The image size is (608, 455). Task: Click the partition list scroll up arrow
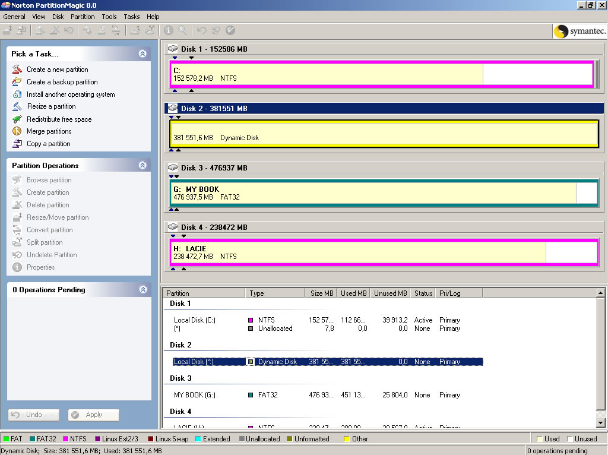[x=600, y=293]
